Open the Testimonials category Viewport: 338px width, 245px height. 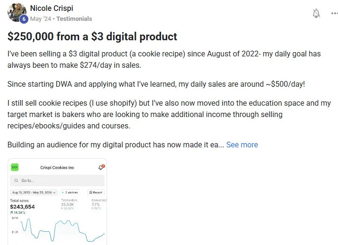[74, 19]
